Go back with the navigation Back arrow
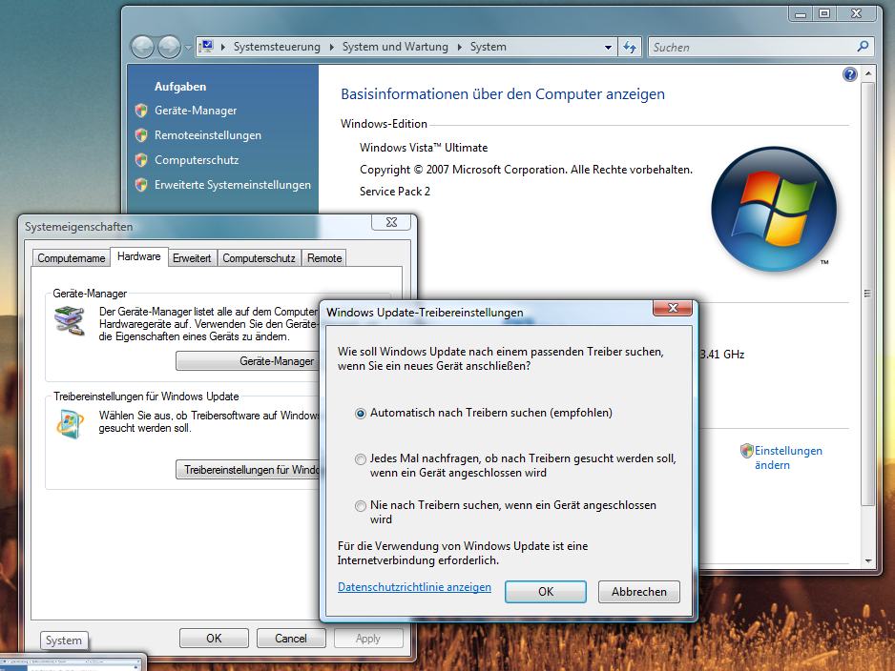 point(143,47)
